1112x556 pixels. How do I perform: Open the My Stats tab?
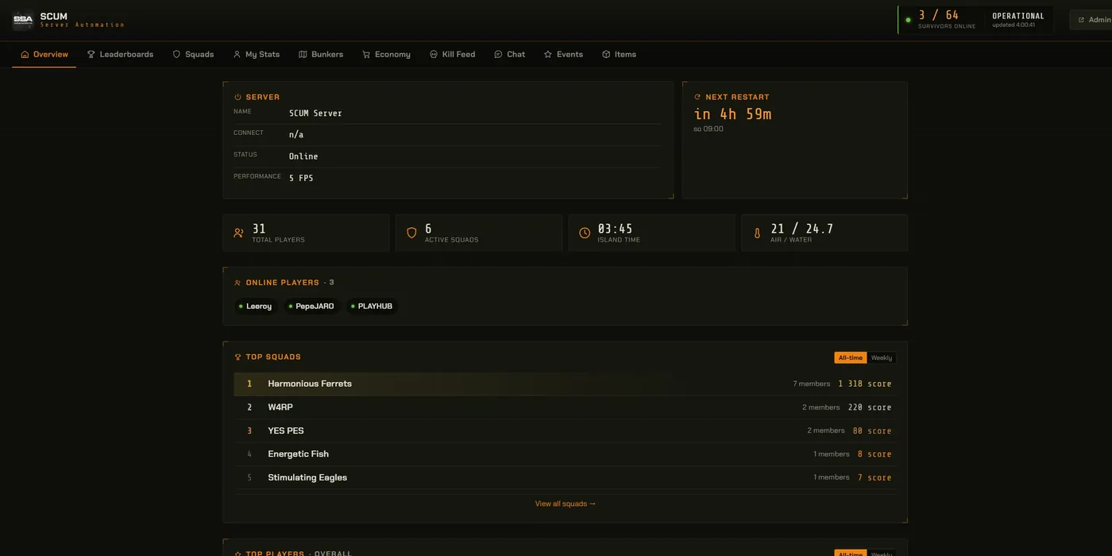(256, 55)
